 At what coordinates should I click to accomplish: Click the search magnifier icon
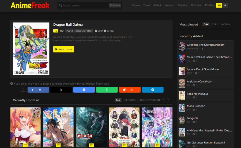(x=61, y=5)
